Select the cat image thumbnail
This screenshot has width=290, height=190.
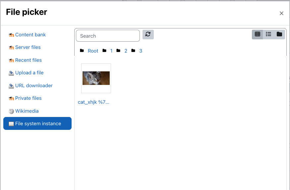click(96, 78)
